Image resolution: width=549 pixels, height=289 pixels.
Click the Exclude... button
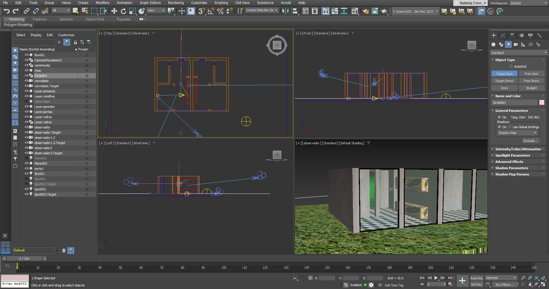(x=530, y=141)
